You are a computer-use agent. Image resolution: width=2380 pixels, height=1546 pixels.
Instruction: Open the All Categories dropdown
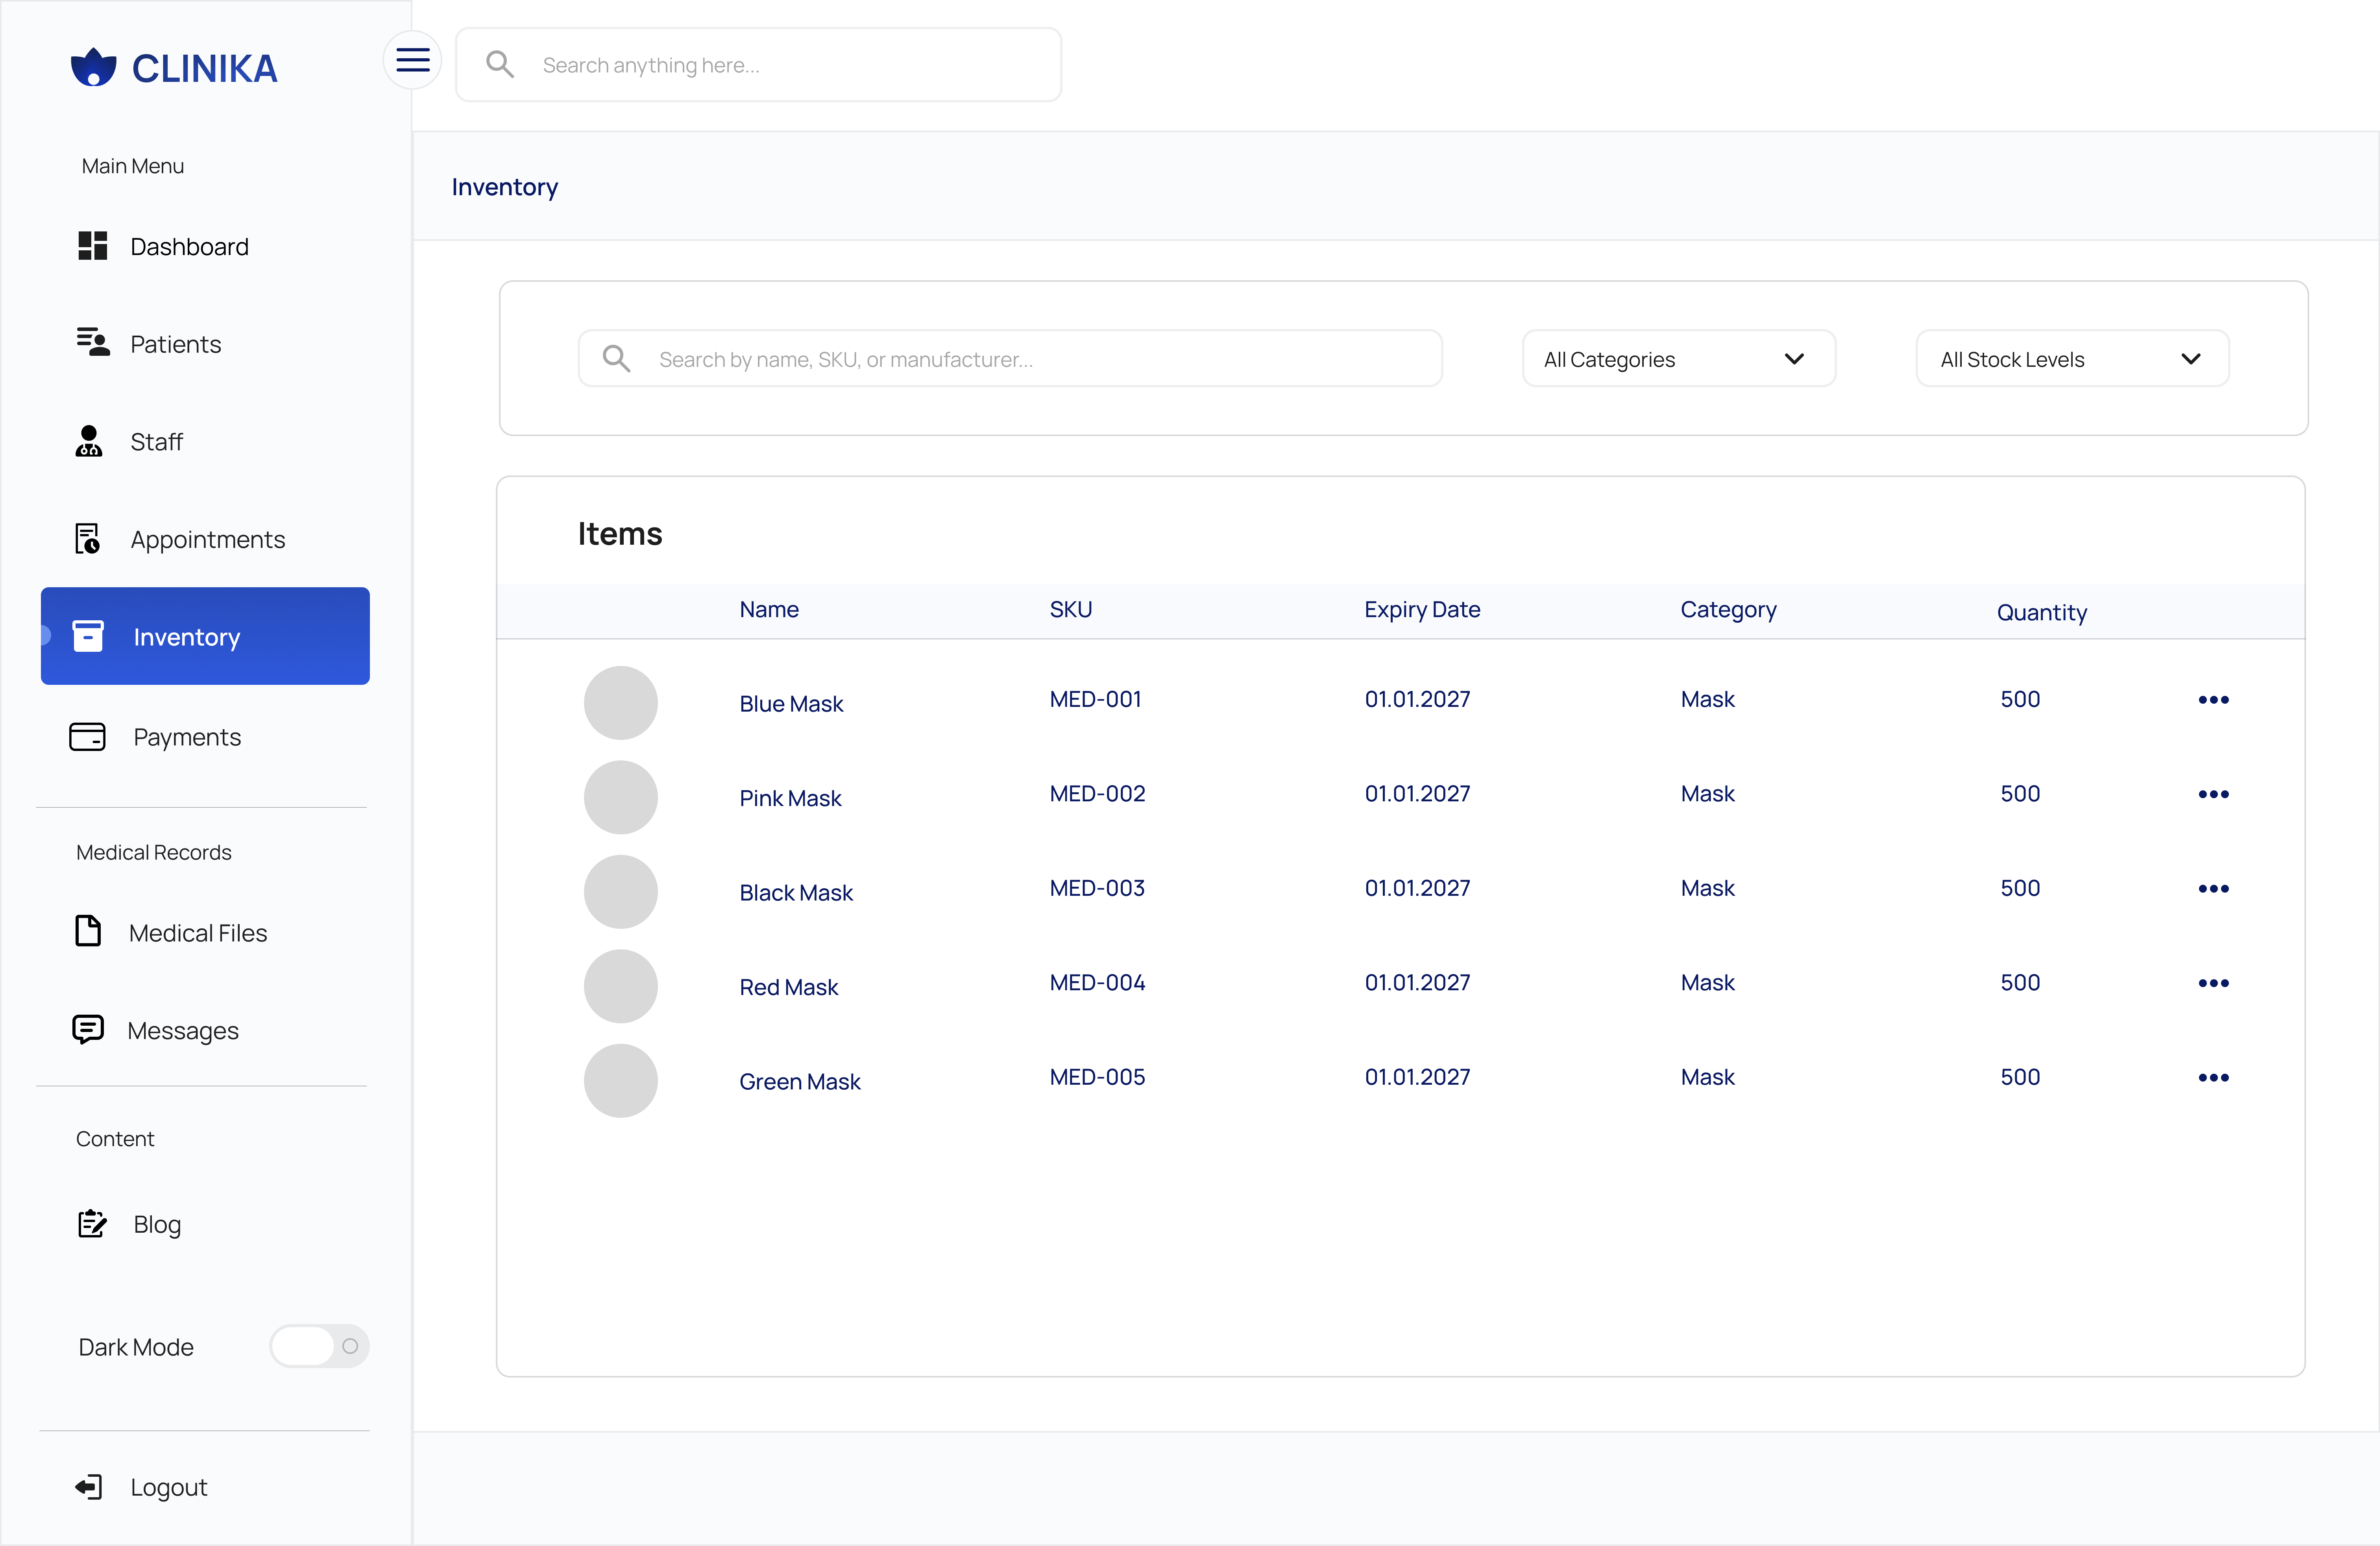[1677, 359]
